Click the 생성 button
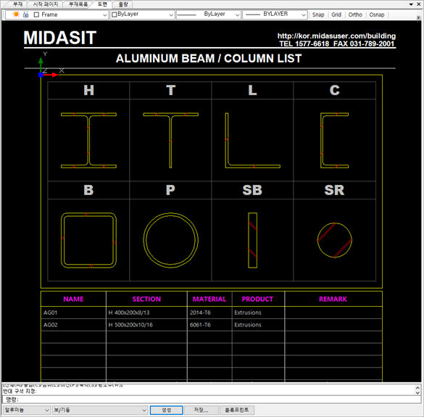This screenshot has height=417, width=424. point(166,410)
